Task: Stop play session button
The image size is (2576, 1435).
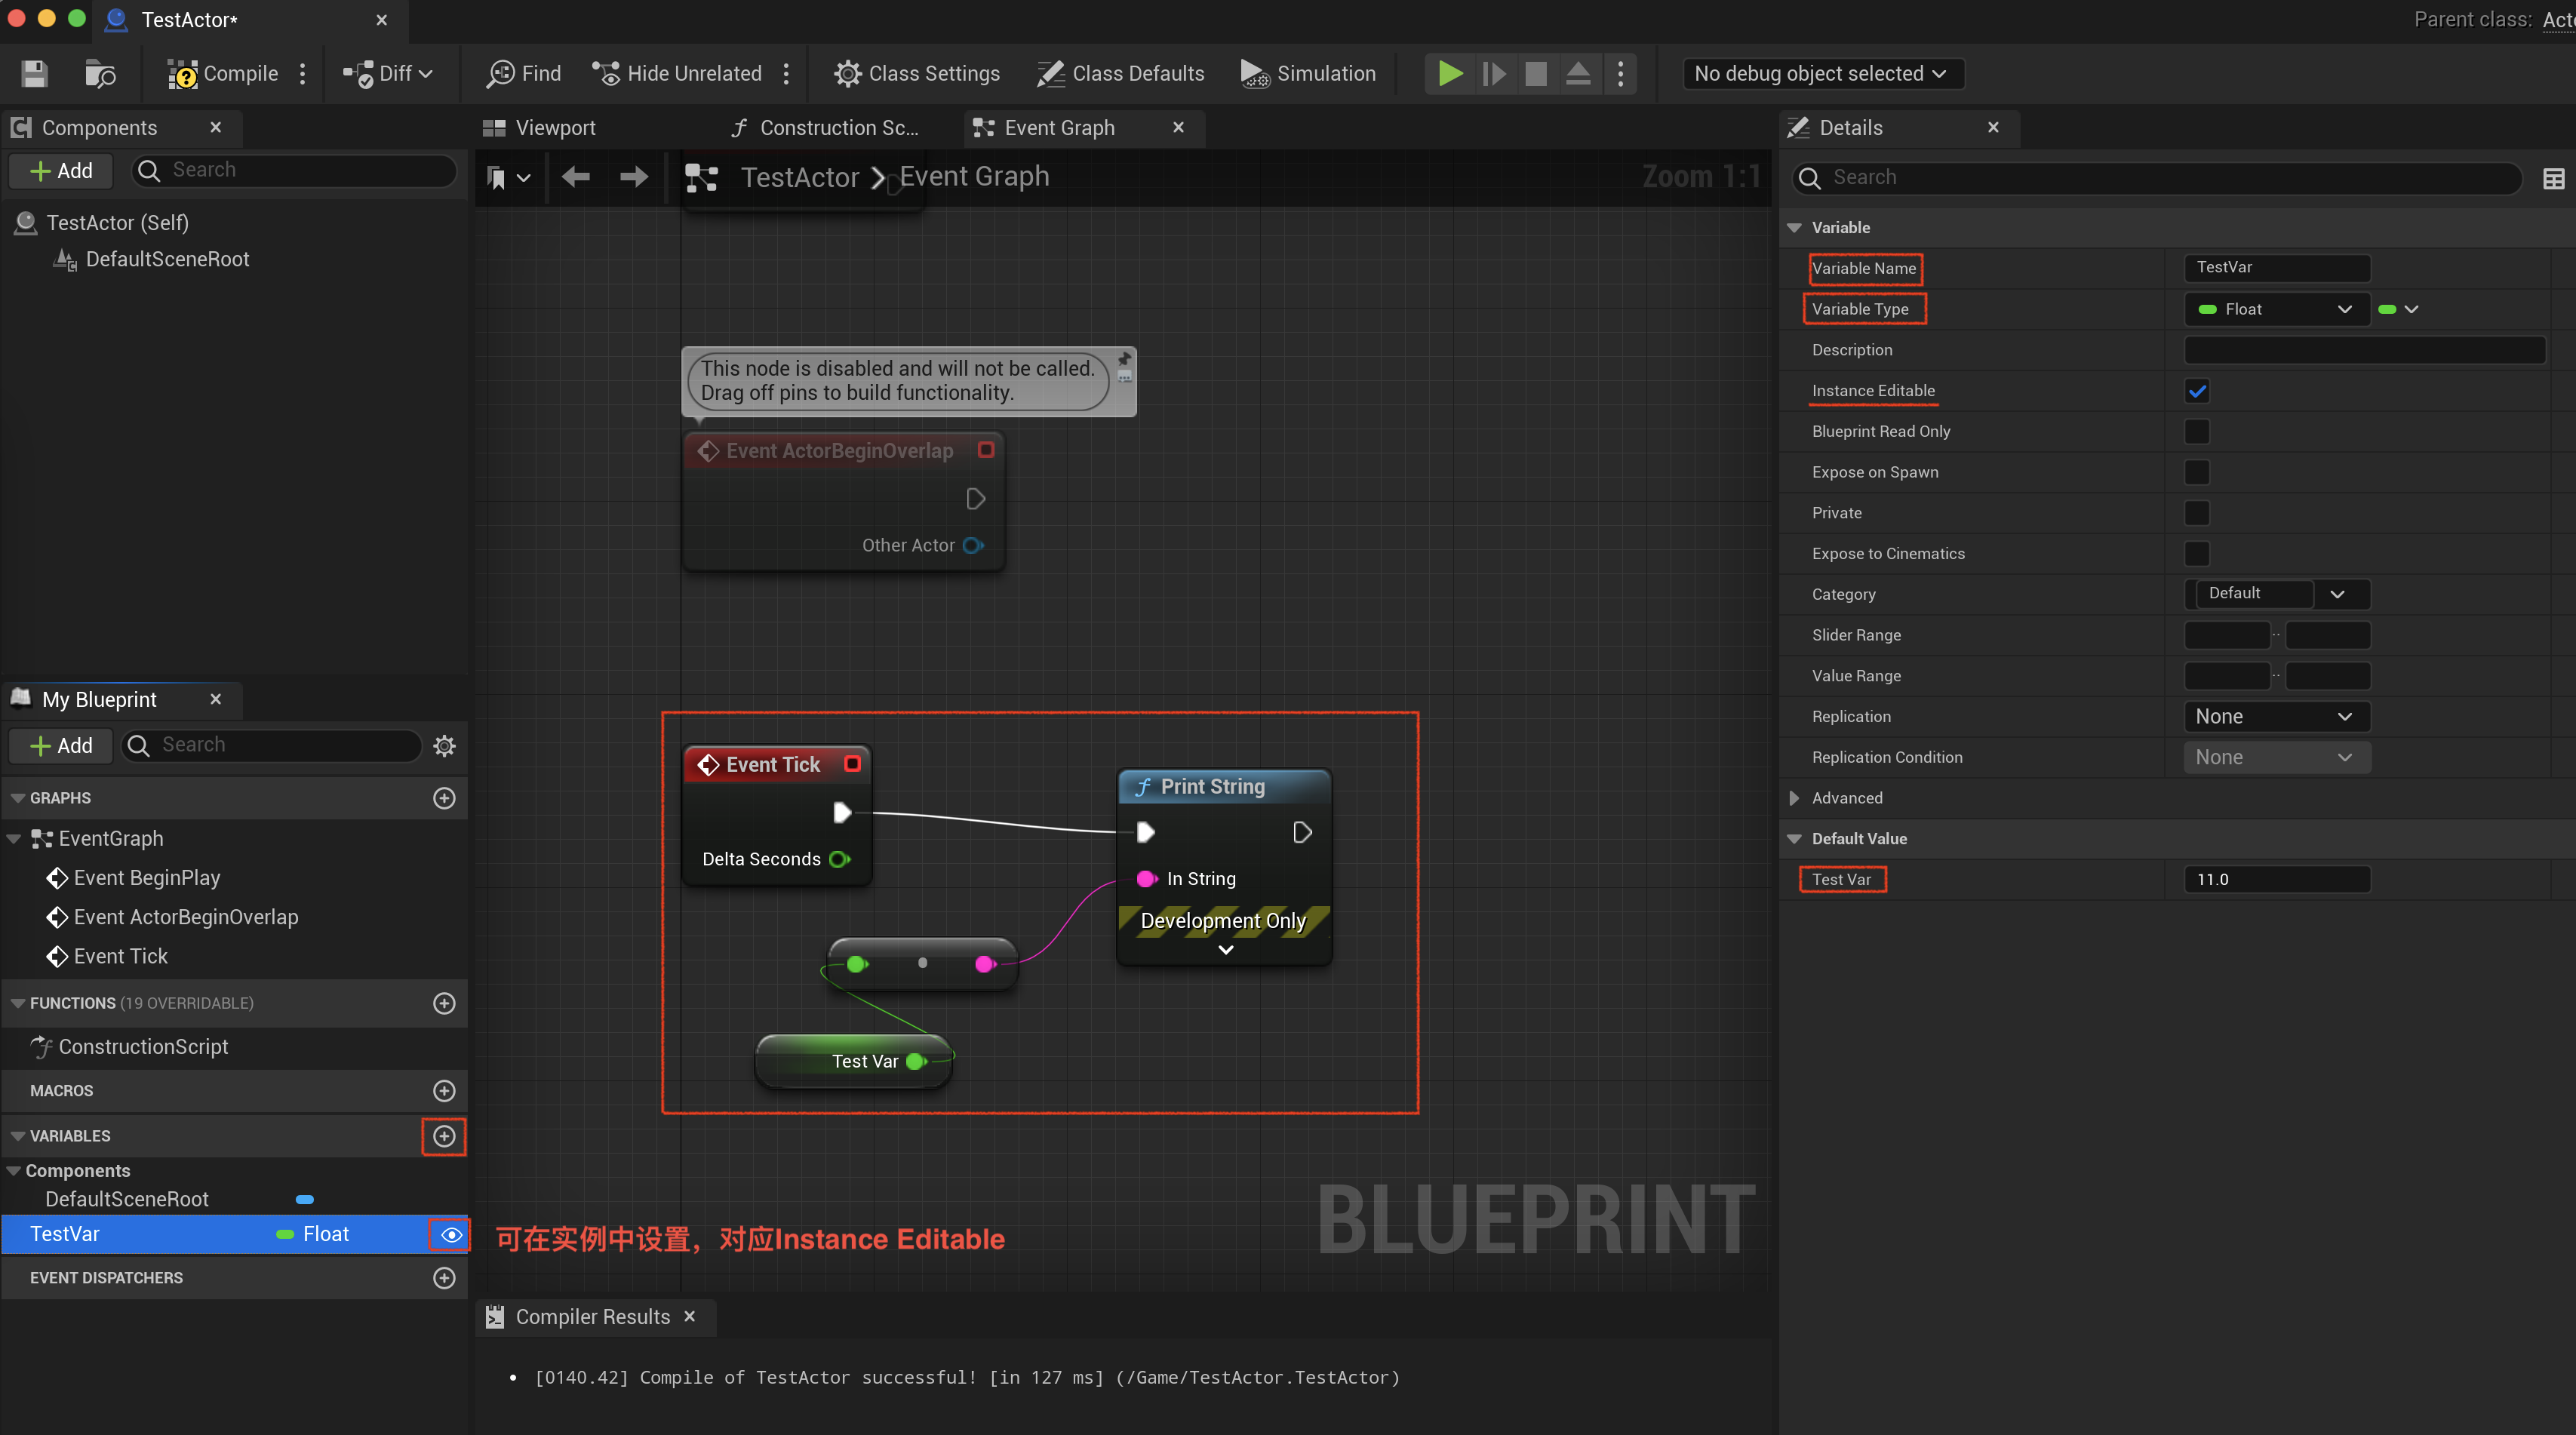Action: [1536, 73]
